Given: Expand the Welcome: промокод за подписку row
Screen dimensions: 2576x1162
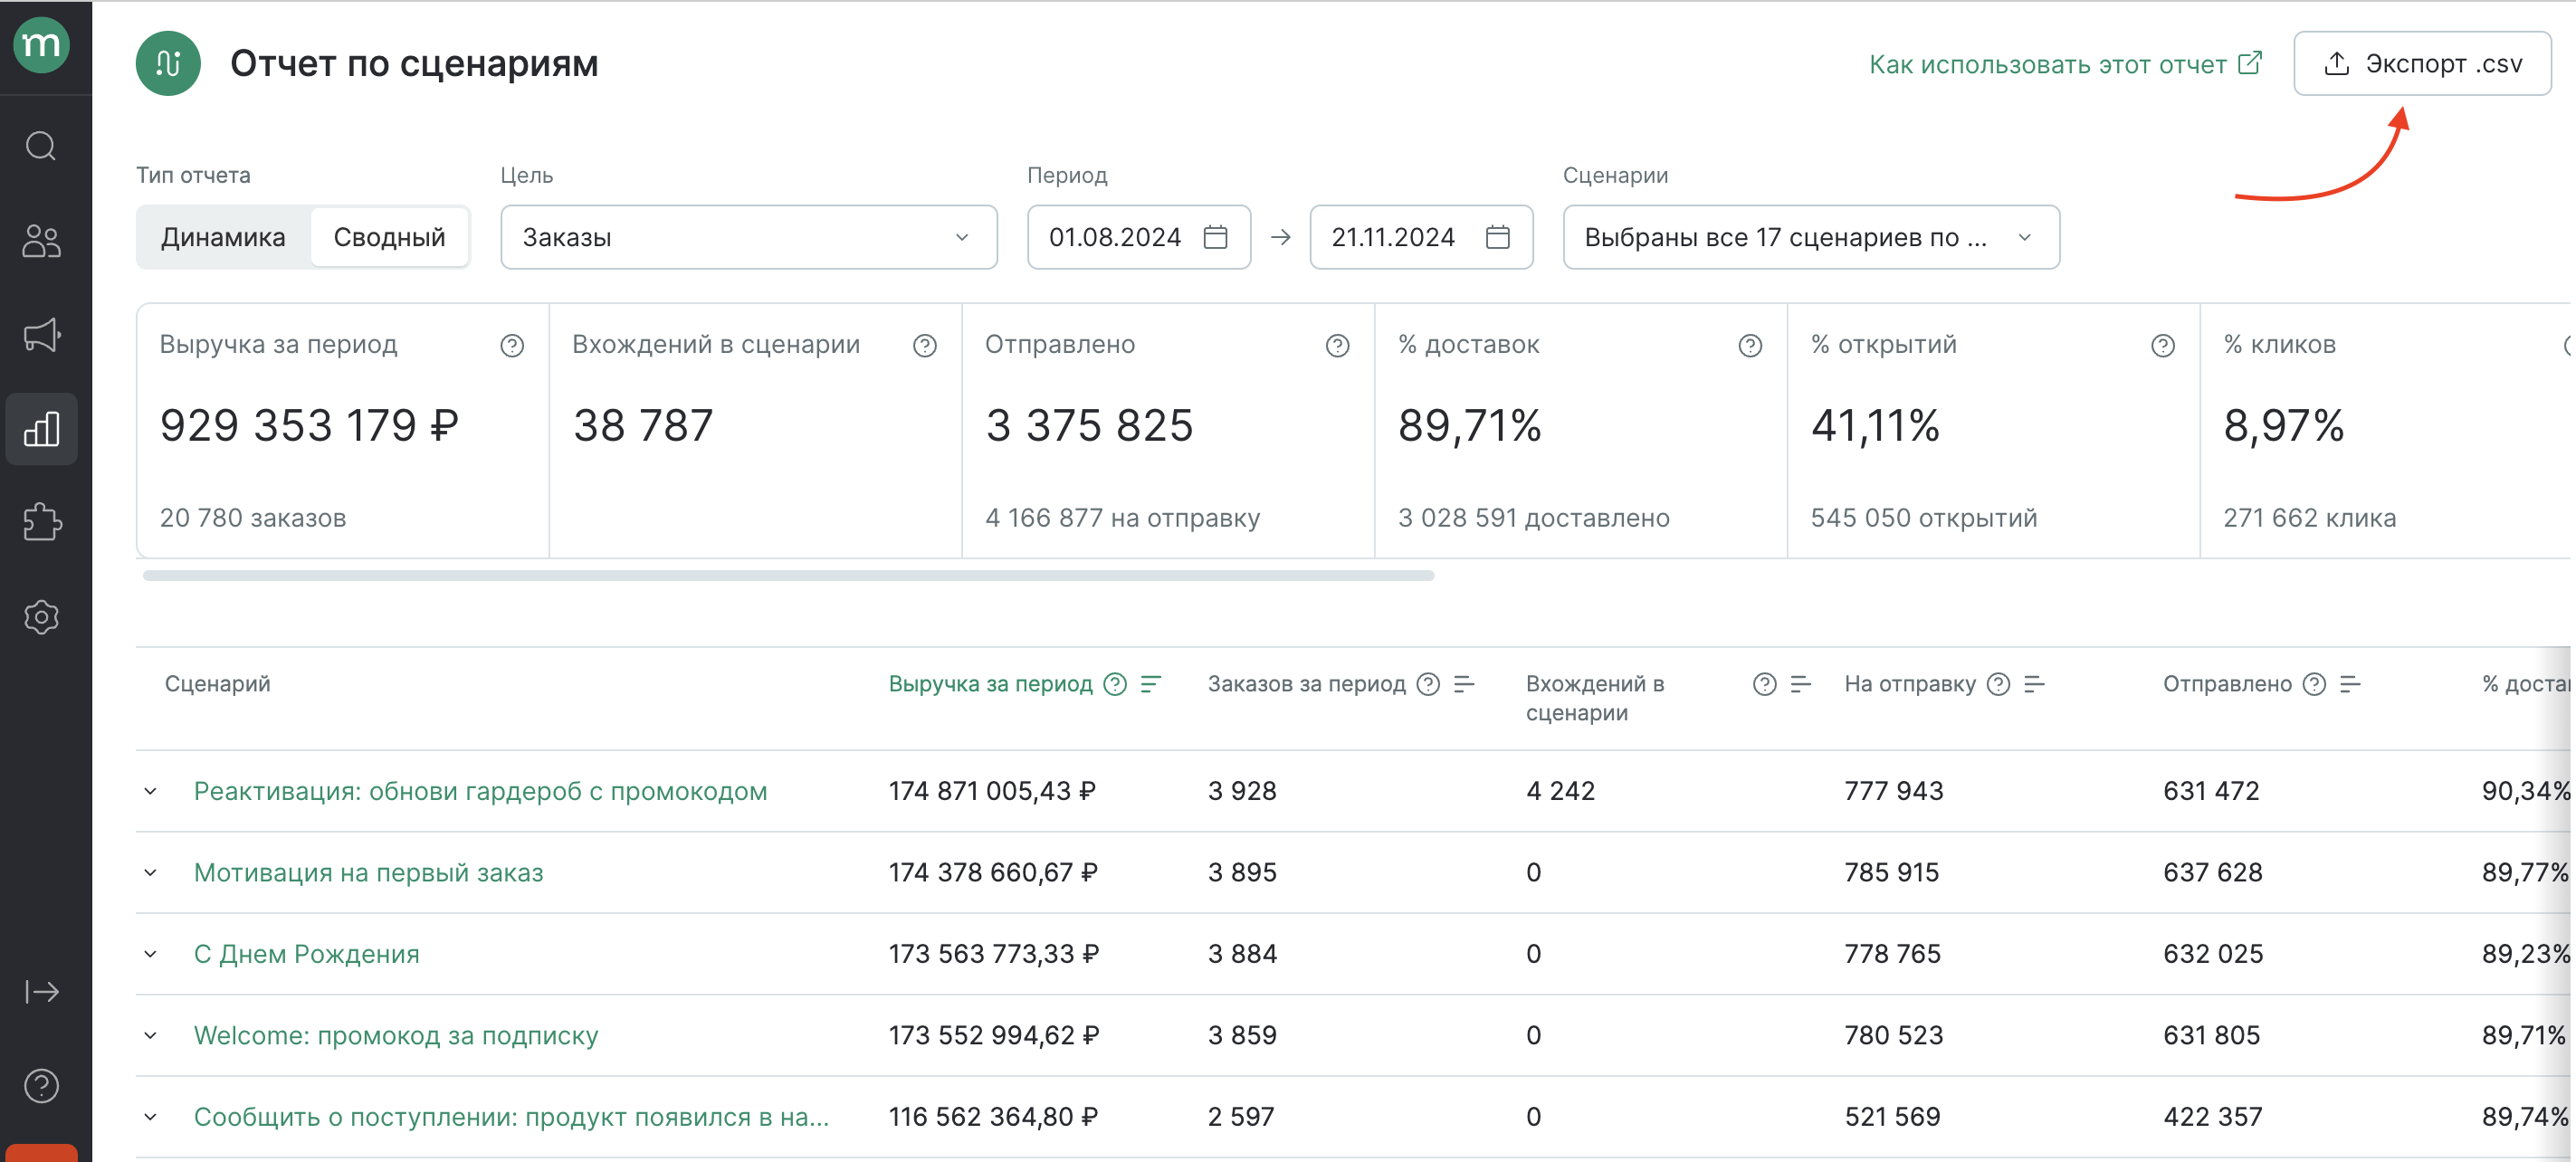Looking at the screenshot, I should [150, 1036].
